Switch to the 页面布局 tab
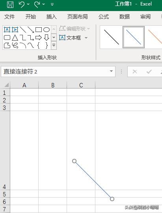 click(78, 17)
